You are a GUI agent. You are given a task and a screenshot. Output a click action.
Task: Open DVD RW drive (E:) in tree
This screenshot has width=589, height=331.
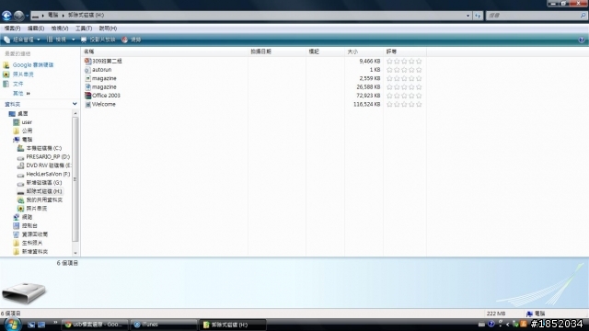pos(44,165)
